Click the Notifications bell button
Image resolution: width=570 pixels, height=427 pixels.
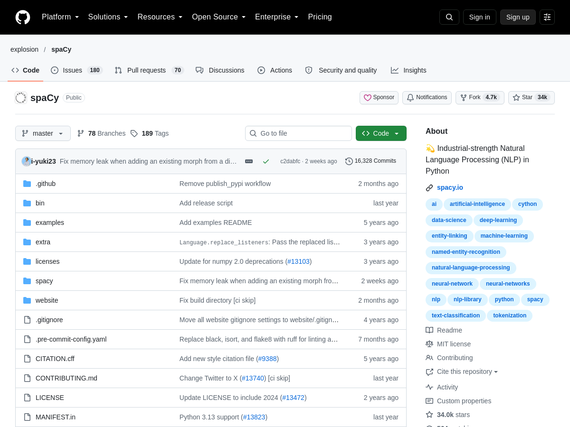point(427,98)
